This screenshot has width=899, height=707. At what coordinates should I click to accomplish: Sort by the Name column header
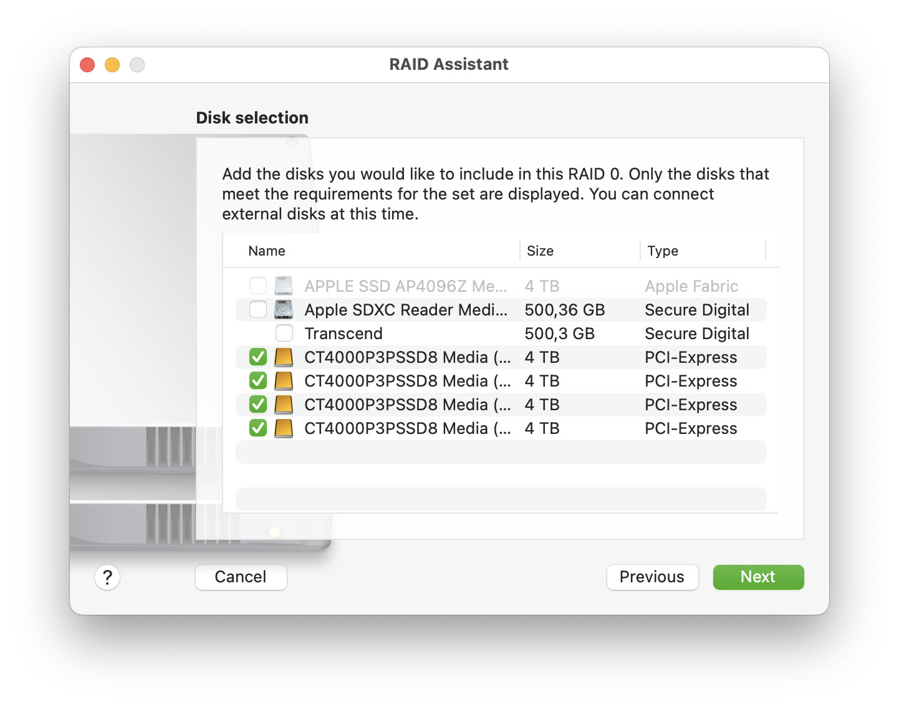[267, 251]
